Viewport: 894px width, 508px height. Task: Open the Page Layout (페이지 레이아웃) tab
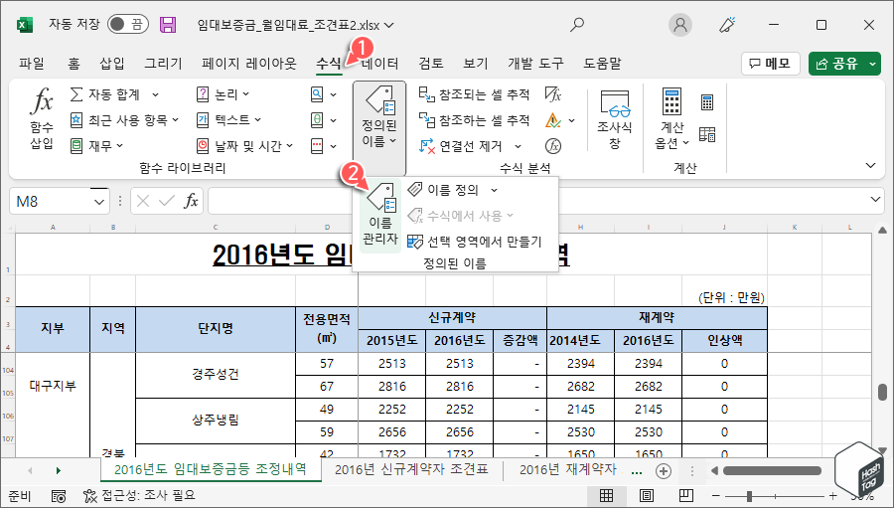coord(249,64)
